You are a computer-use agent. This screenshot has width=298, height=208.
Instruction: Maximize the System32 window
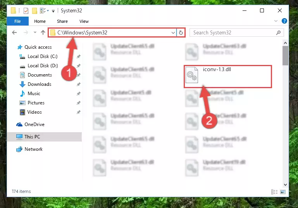pos(262,10)
